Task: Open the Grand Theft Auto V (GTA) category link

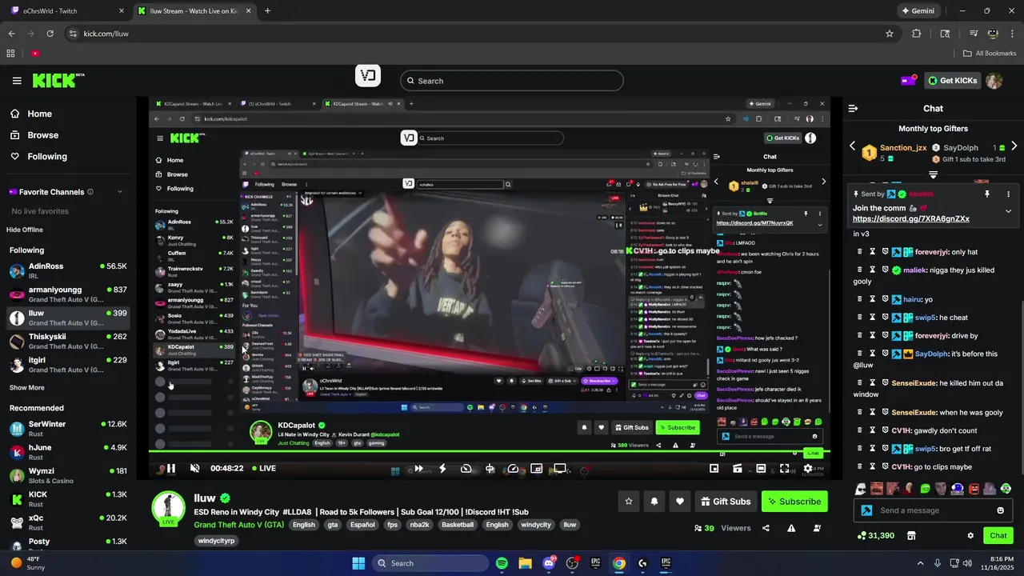Action: click(x=239, y=525)
